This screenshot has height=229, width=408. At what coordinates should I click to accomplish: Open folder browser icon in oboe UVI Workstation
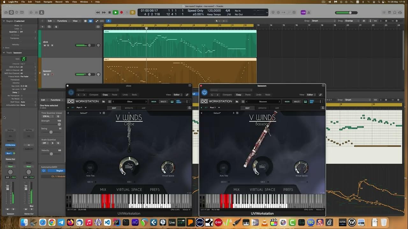(104, 101)
